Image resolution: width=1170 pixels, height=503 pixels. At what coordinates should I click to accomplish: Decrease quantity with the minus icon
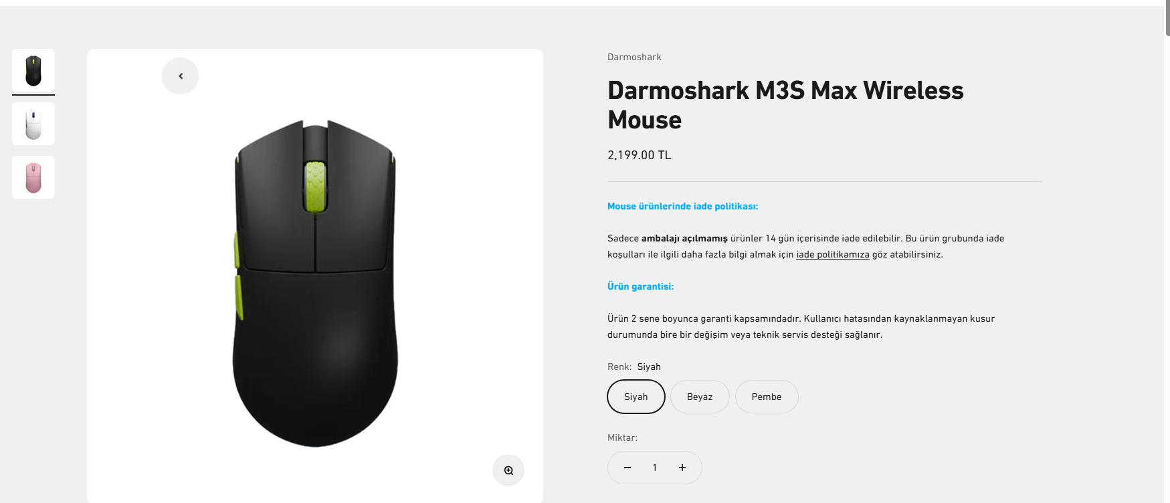pos(627,468)
